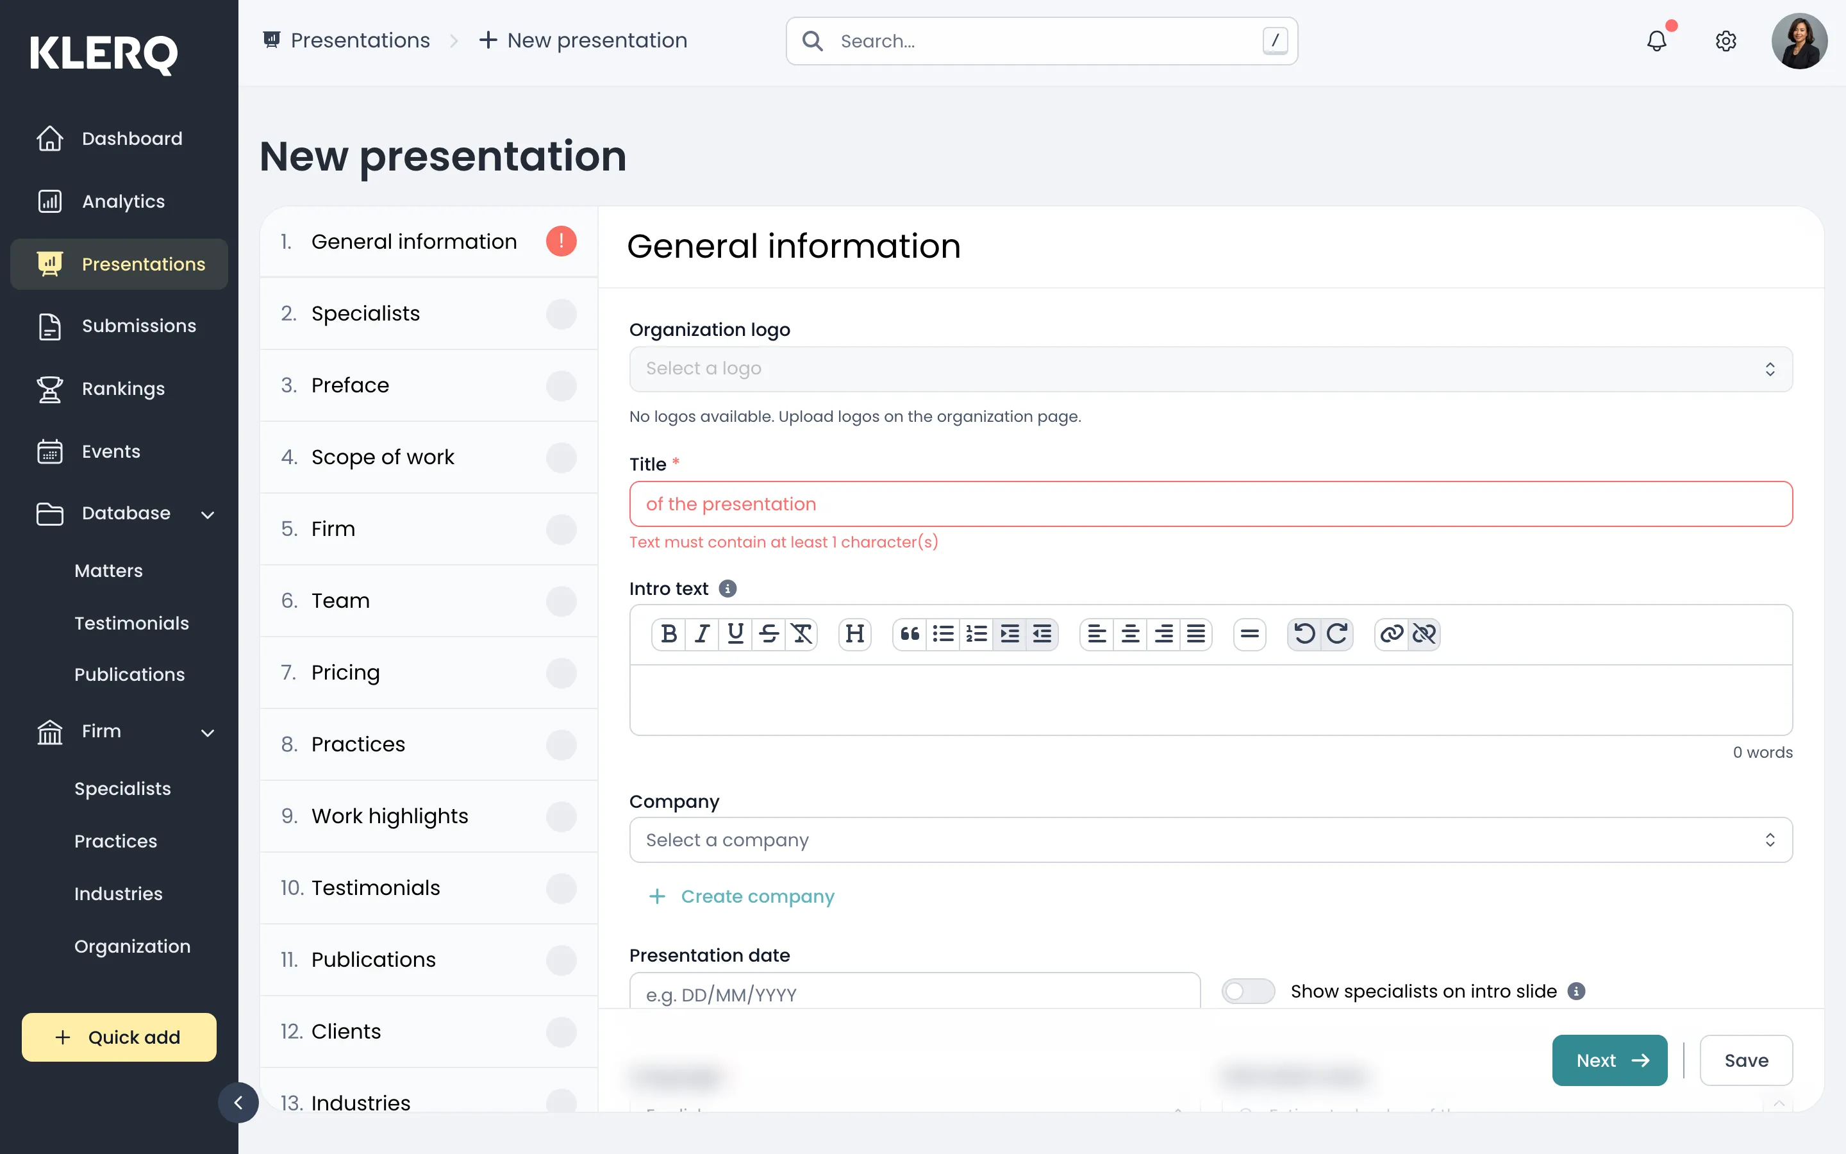Image resolution: width=1846 pixels, height=1154 pixels.
Task: Collapse the sidebar with the arrow button
Action: click(238, 1102)
